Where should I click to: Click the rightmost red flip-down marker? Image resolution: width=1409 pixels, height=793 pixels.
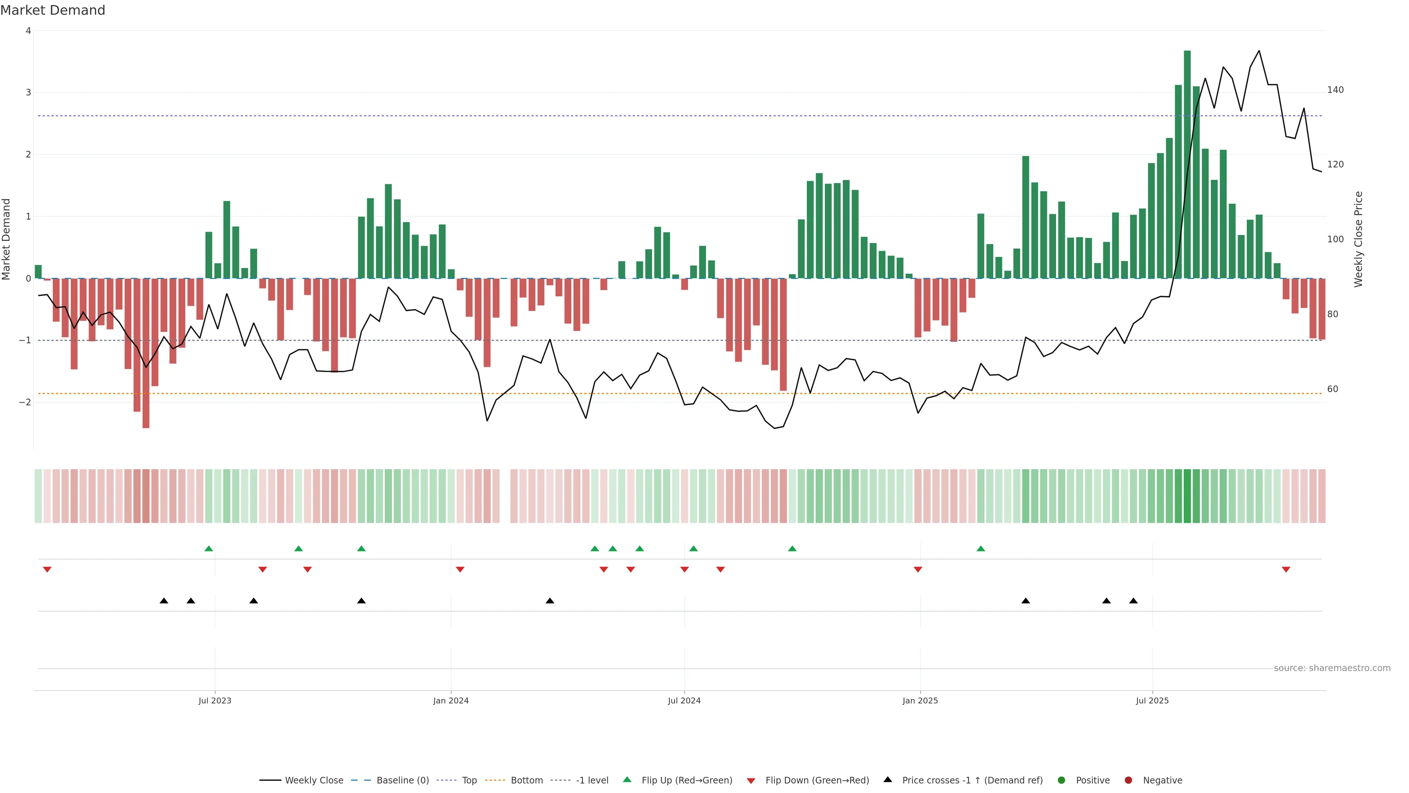1286,570
